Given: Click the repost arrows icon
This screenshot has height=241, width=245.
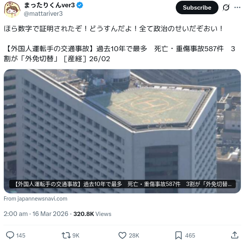Looking at the screenshot, I should 66,235.
